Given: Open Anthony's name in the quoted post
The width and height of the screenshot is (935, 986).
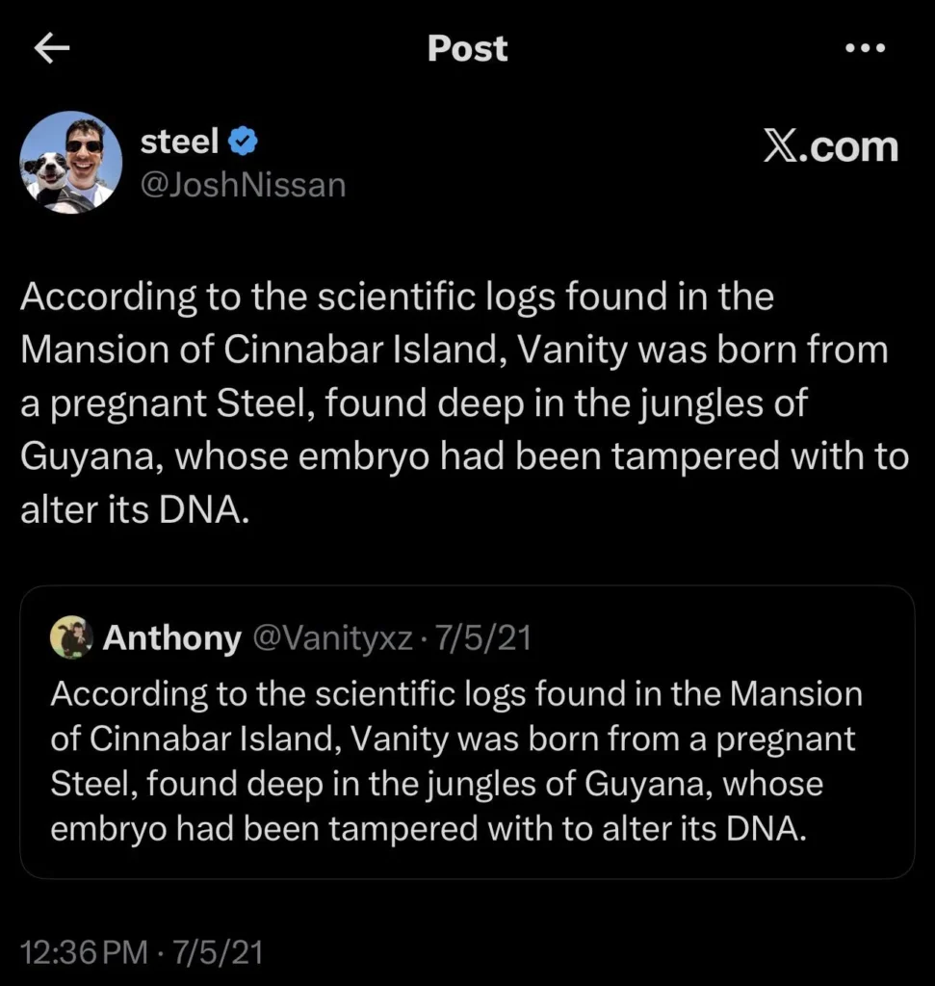Looking at the screenshot, I should pos(171,637).
